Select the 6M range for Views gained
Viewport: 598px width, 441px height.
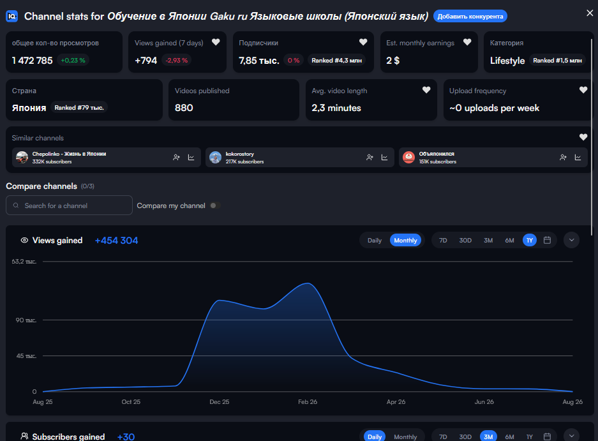tap(509, 241)
